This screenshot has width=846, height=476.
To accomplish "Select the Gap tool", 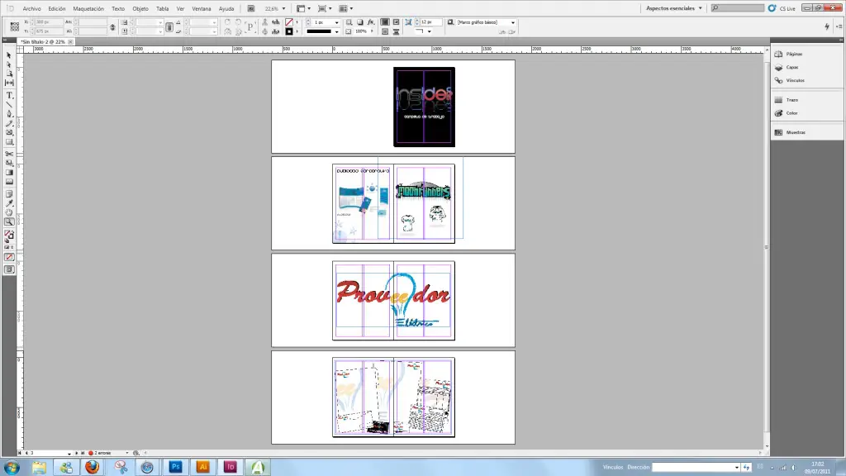I will click(x=8, y=83).
